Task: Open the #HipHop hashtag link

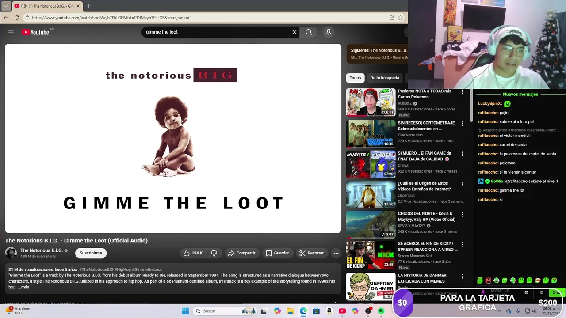Action: (x=123, y=269)
